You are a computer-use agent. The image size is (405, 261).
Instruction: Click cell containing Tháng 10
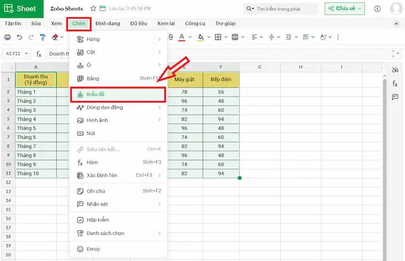36,174
